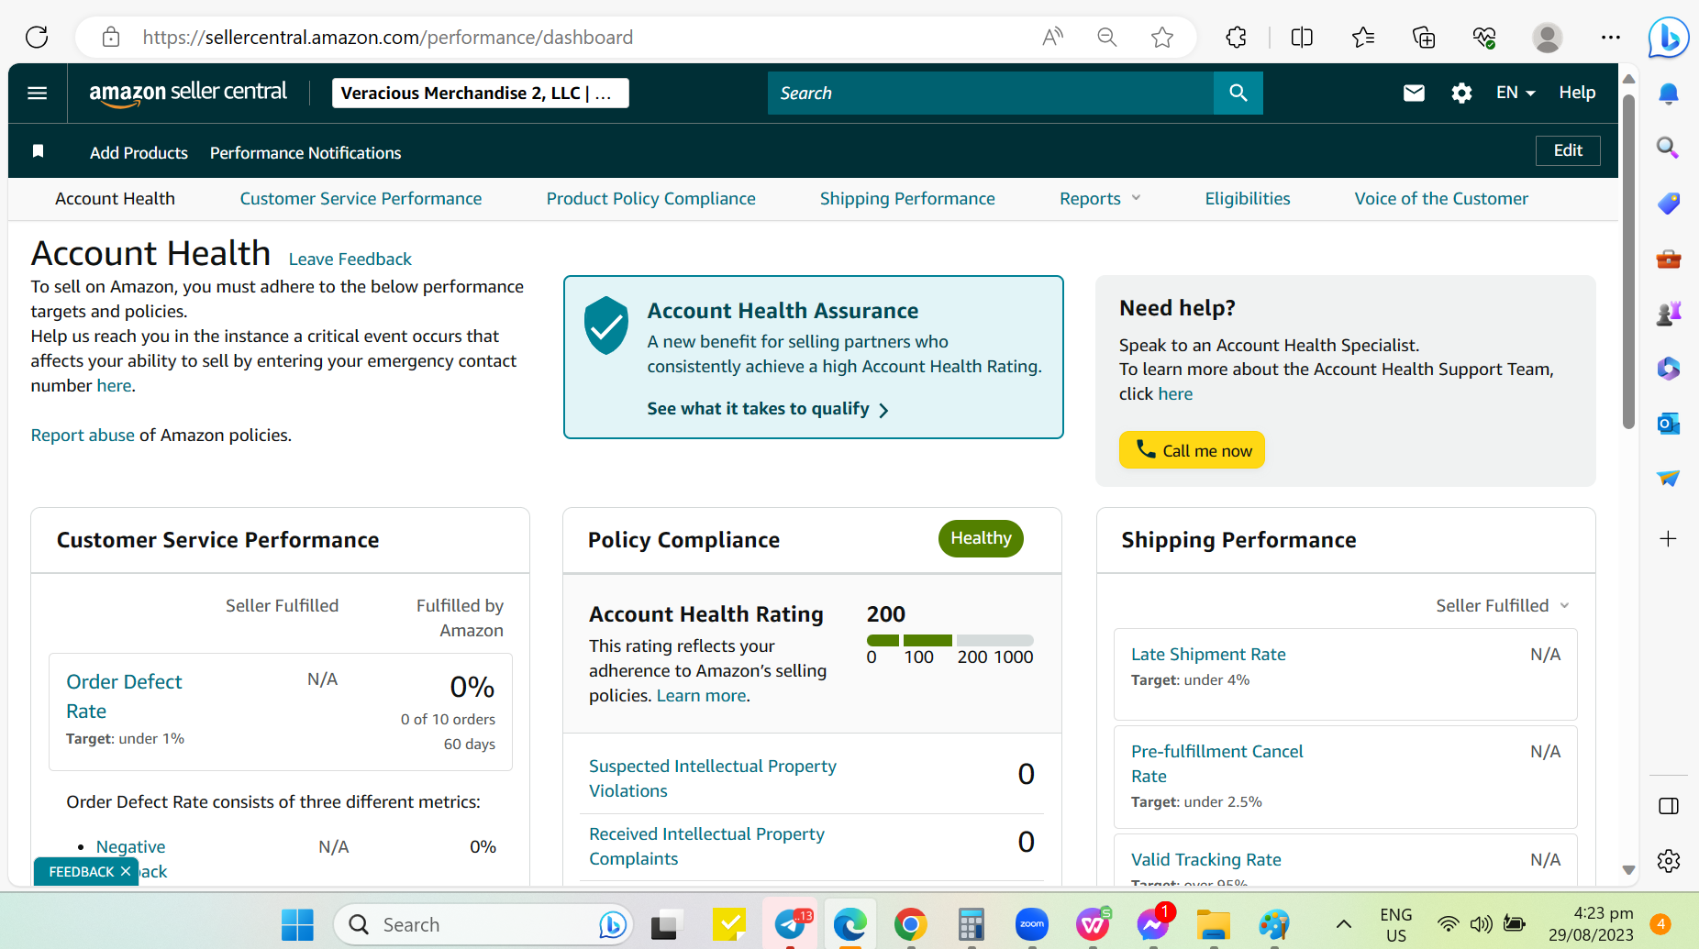Go to the Shipping Performance tab
The height and width of the screenshot is (949, 1699).
pos(907,198)
